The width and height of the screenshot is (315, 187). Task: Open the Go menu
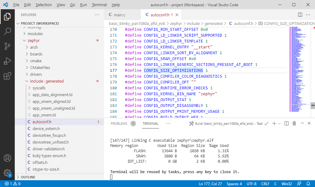point(73,5)
